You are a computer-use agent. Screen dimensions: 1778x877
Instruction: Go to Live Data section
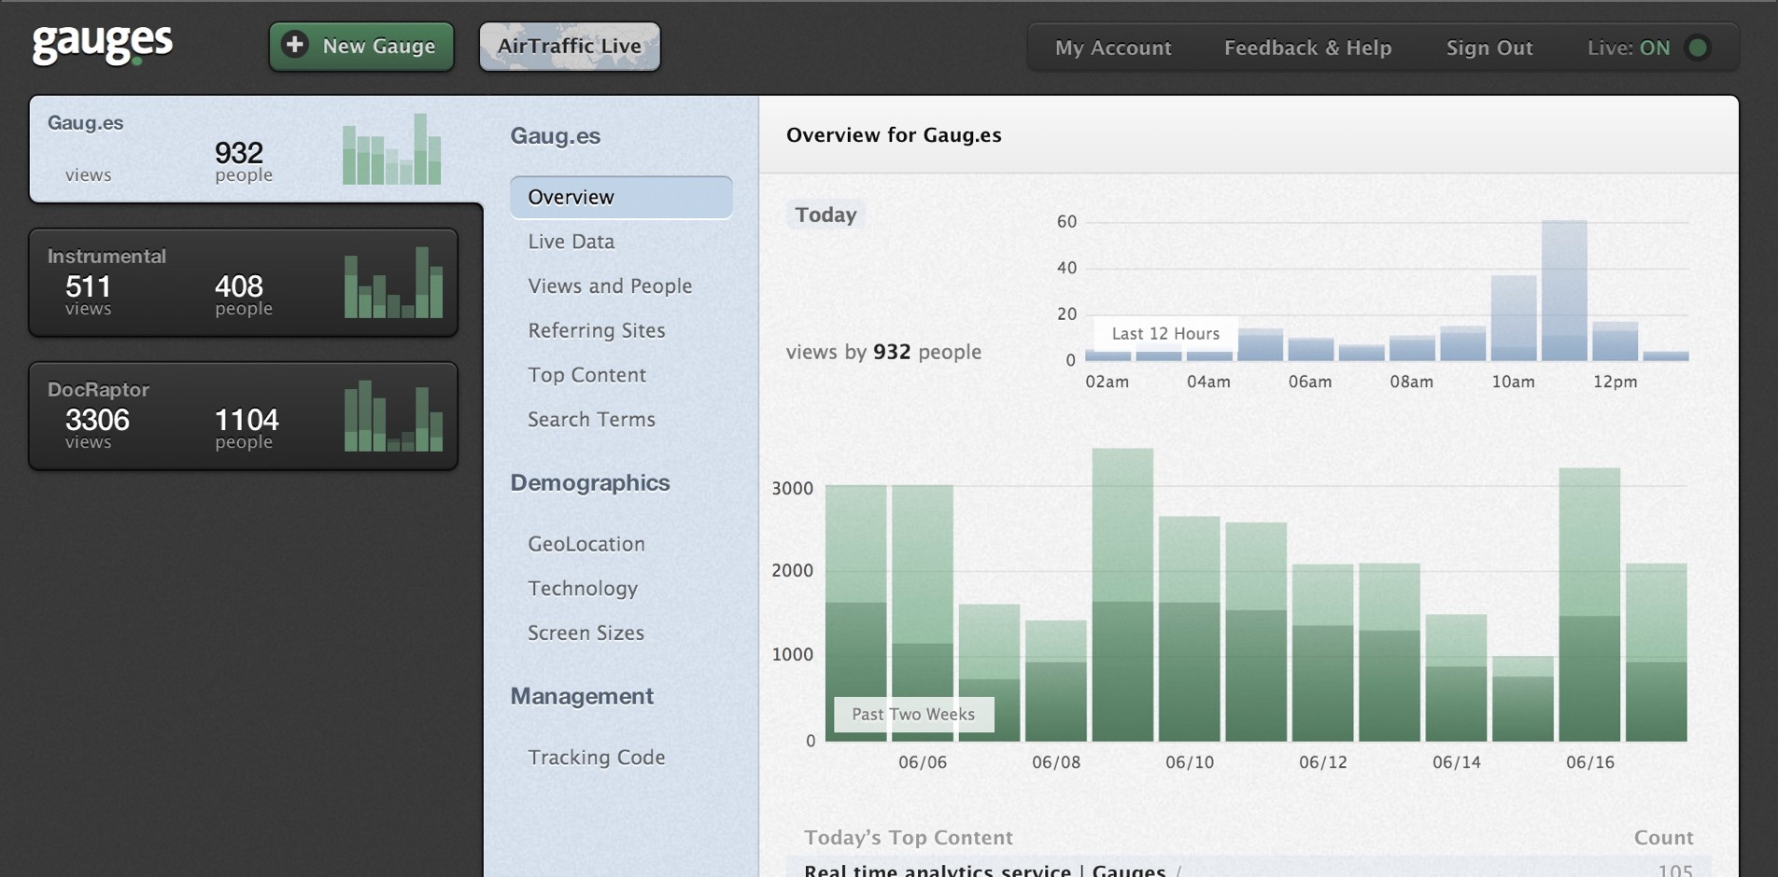click(571, 242)
